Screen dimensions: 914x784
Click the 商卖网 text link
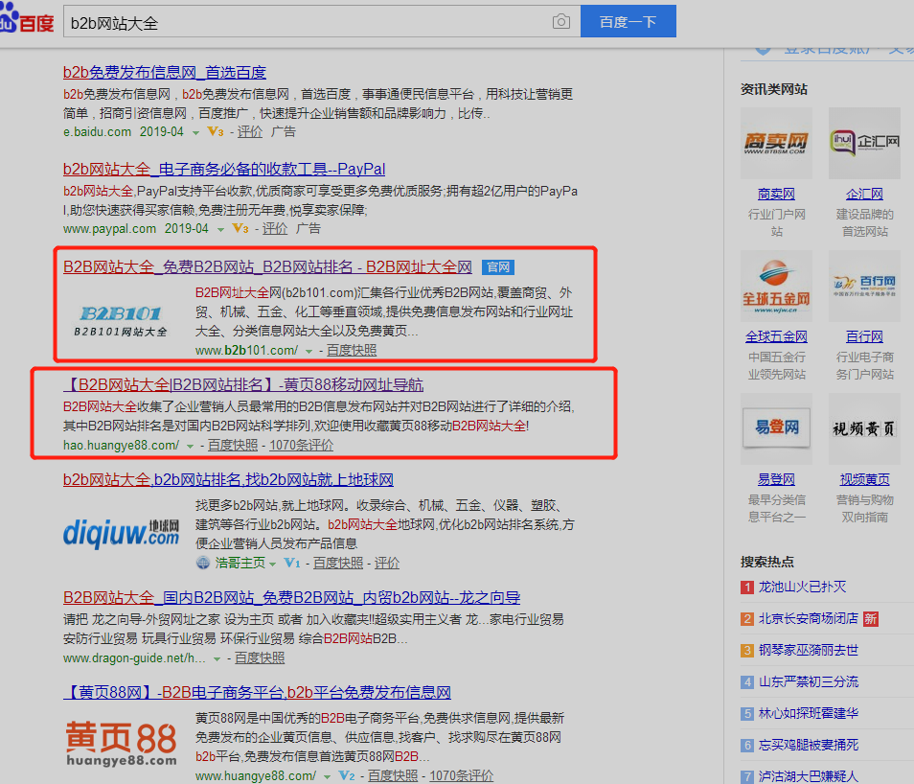(776, 194)
